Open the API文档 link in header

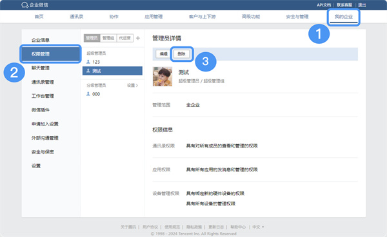[324, 5]
